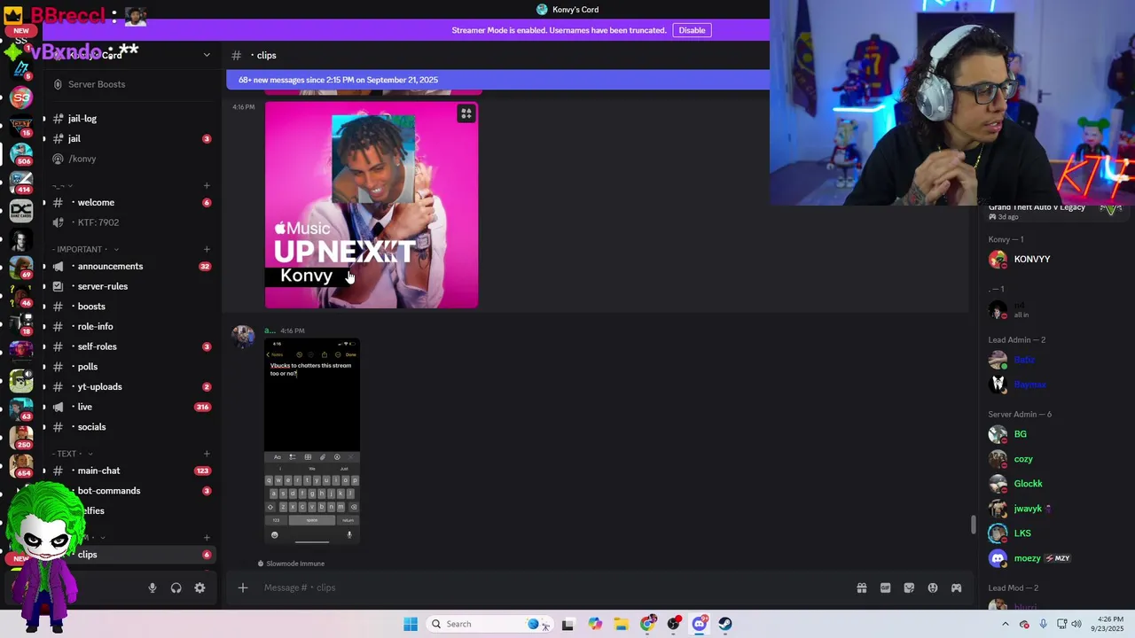1135x638 pixels.
Task: Show hidden system tray icons
Action: point(1005,624)
